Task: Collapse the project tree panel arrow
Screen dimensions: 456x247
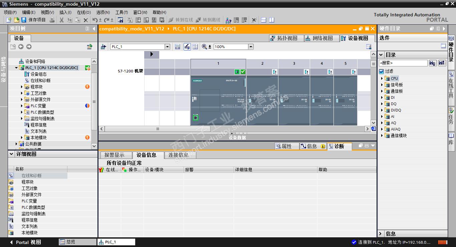Action: (94, 29)
